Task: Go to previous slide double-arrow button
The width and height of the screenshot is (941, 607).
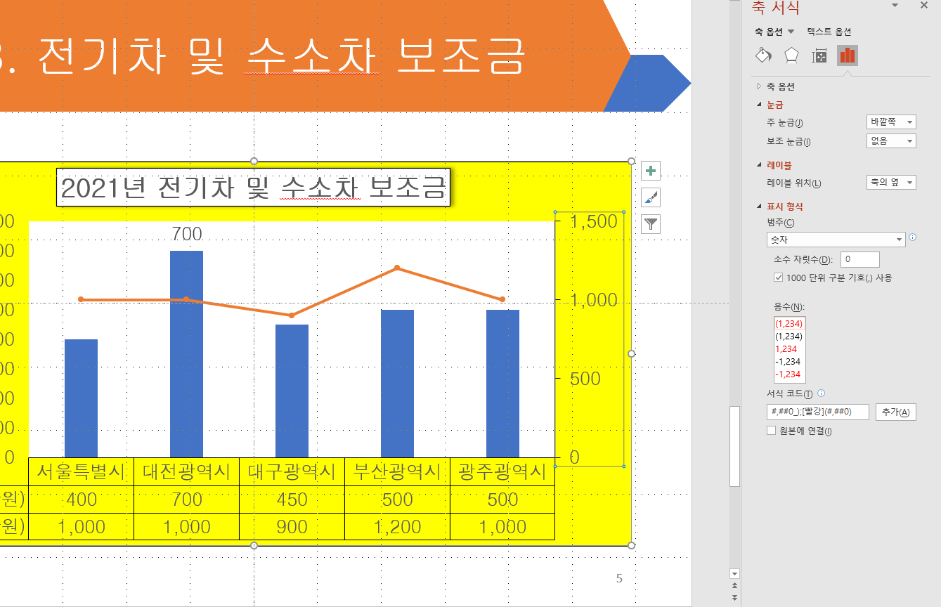Action: click(x=735, y=585)
